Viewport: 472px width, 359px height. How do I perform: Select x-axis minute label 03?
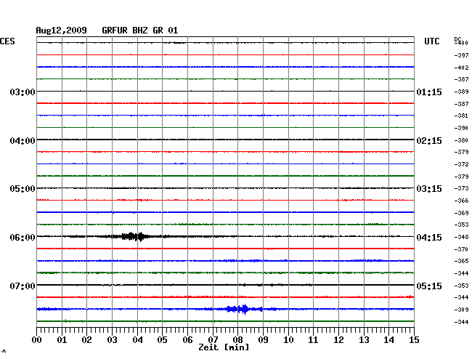[x=113, y=339]
